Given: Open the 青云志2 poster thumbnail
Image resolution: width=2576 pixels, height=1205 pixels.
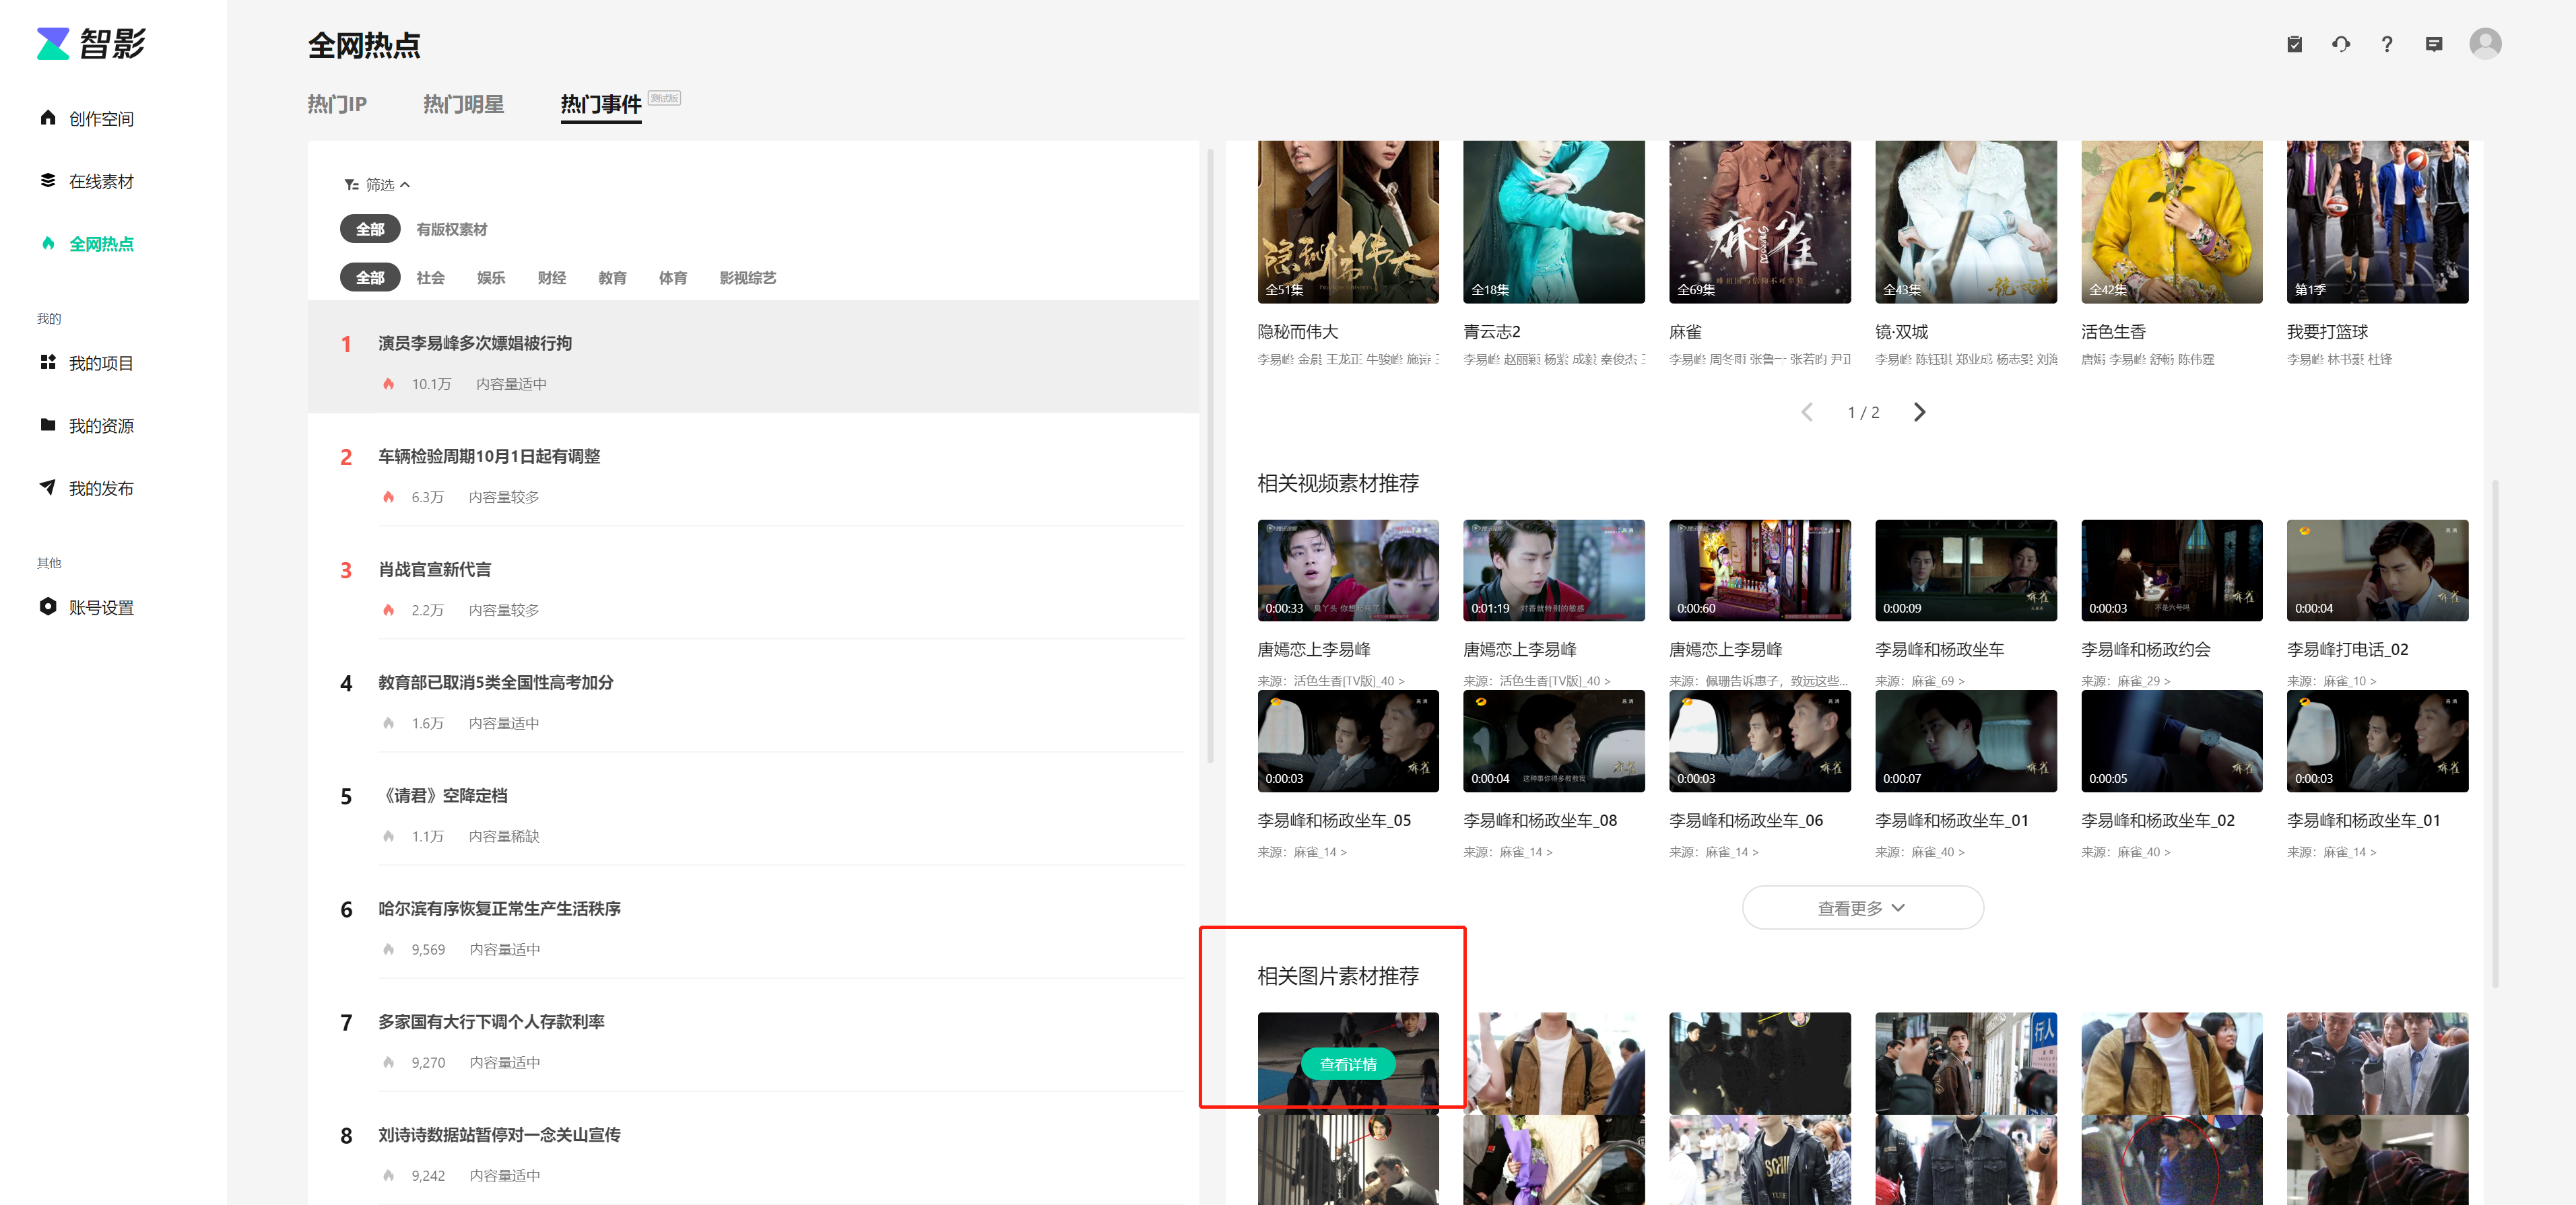Looking at the screenshot, I should coord(1552,222).
